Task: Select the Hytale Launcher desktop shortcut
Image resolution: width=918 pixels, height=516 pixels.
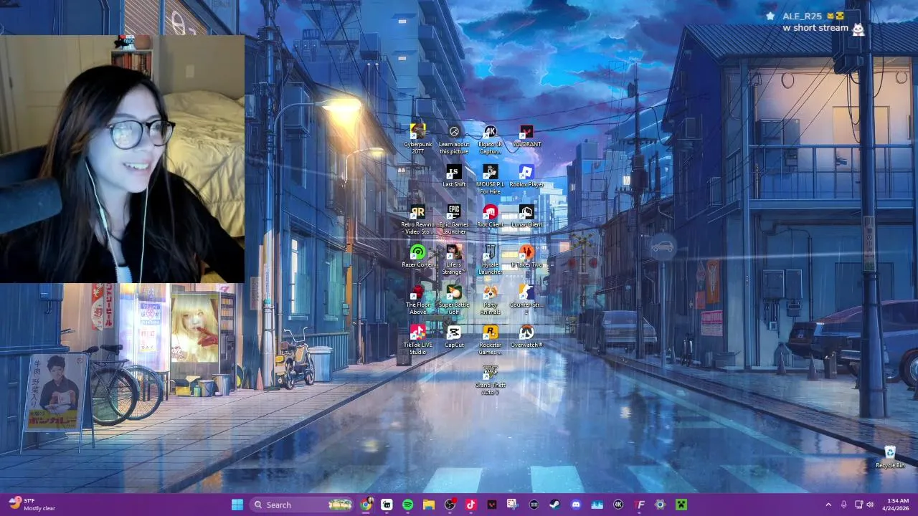Action: 490,259
